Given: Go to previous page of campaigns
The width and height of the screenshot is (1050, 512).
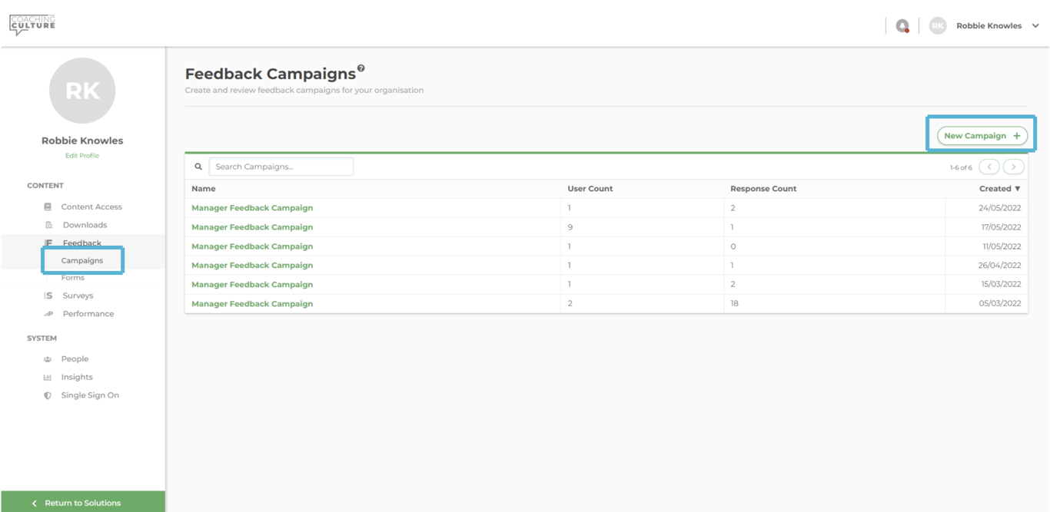Looking at the screenshot, I should point(989,167).
